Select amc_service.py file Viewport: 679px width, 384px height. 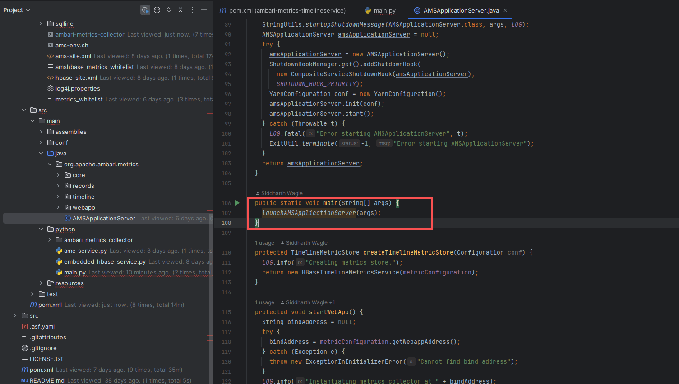tap(85, 251)
